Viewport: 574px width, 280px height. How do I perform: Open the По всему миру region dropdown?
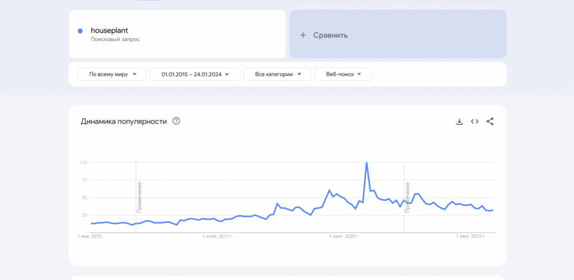tap(112, 74)
